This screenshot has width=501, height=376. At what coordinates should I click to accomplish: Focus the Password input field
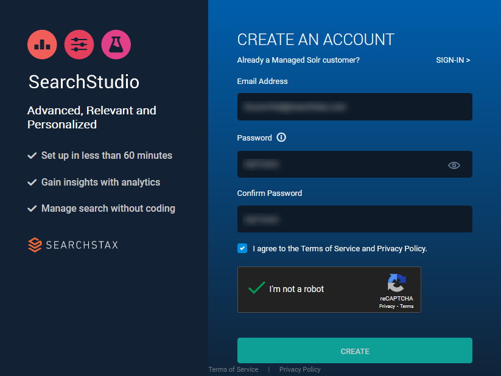point(355,164)
